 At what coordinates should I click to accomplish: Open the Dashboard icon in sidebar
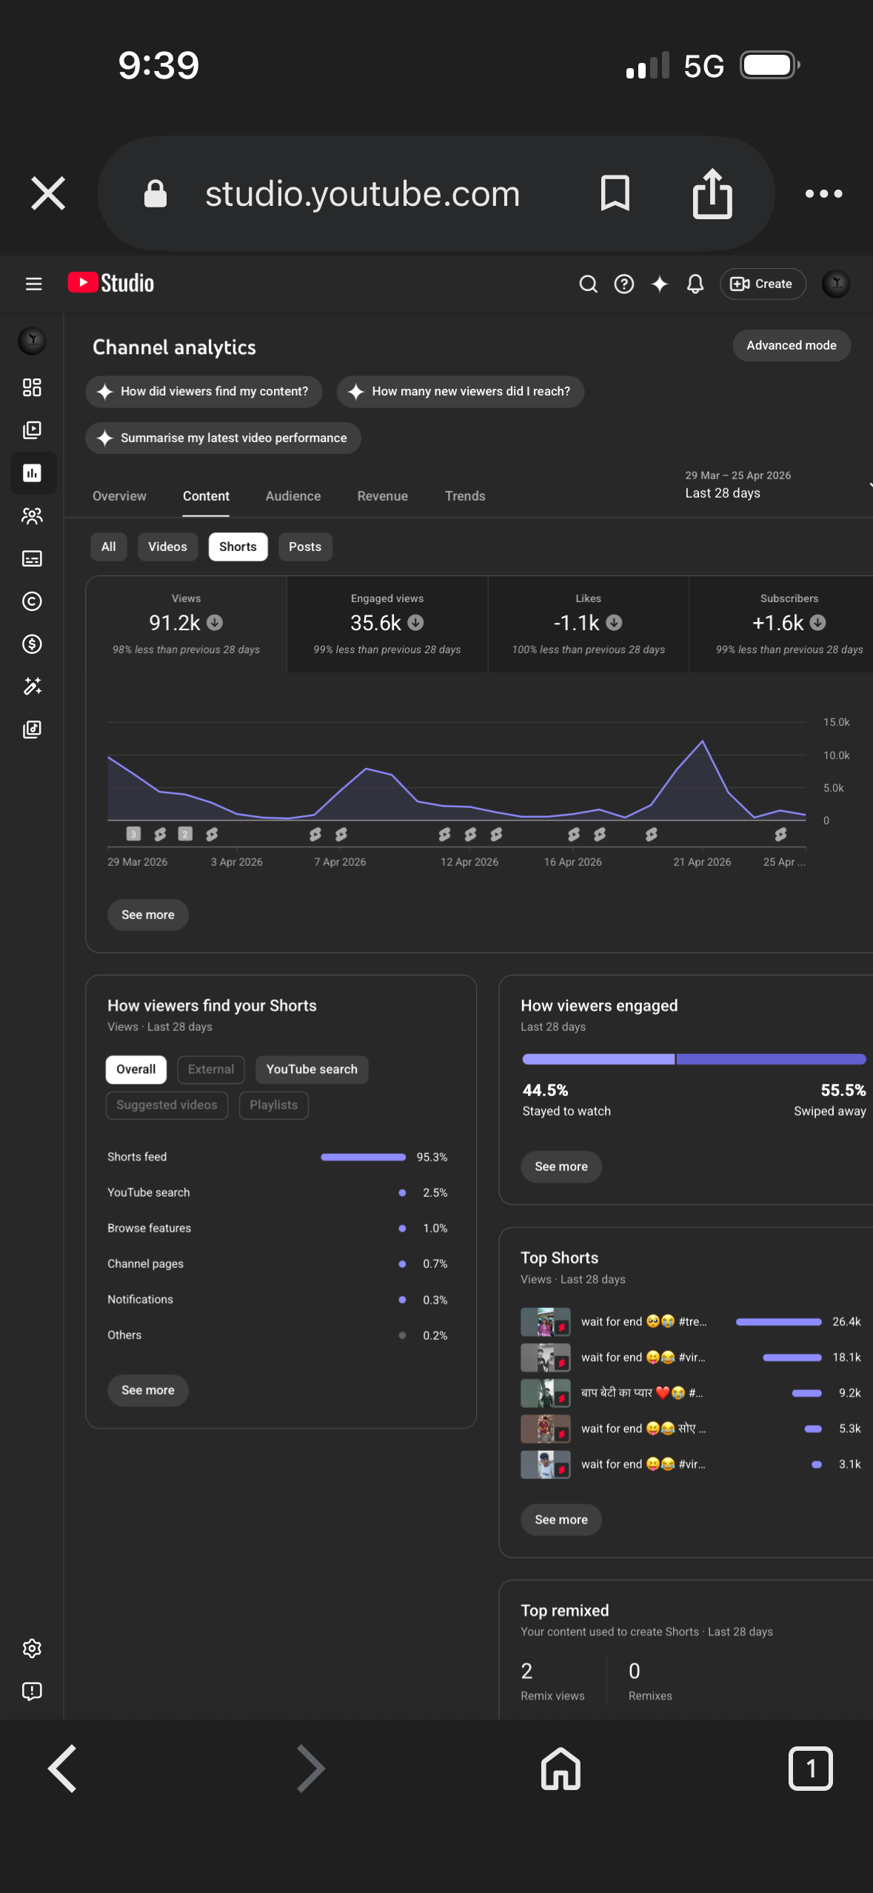tap(32, 387)
